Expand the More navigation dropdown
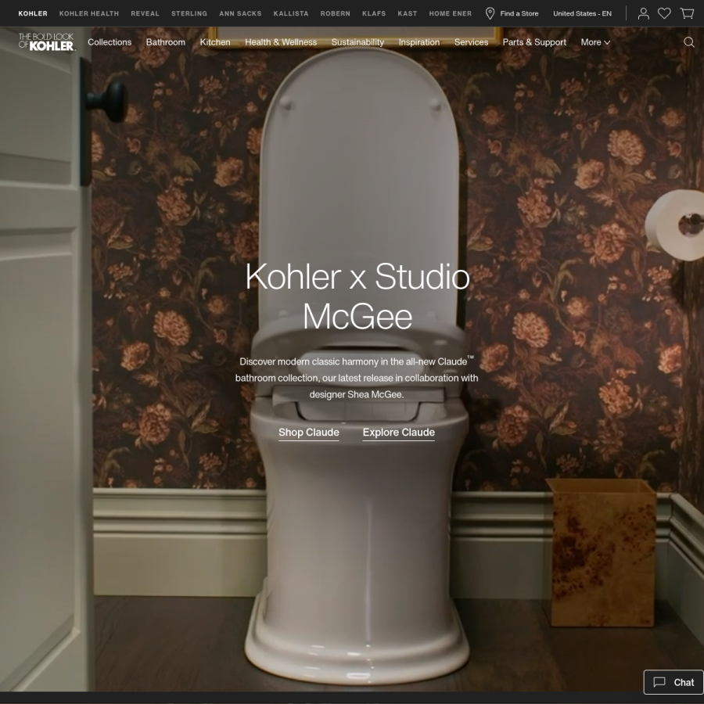The width and height of the screenshot is (704, 704). click(595, 42)
